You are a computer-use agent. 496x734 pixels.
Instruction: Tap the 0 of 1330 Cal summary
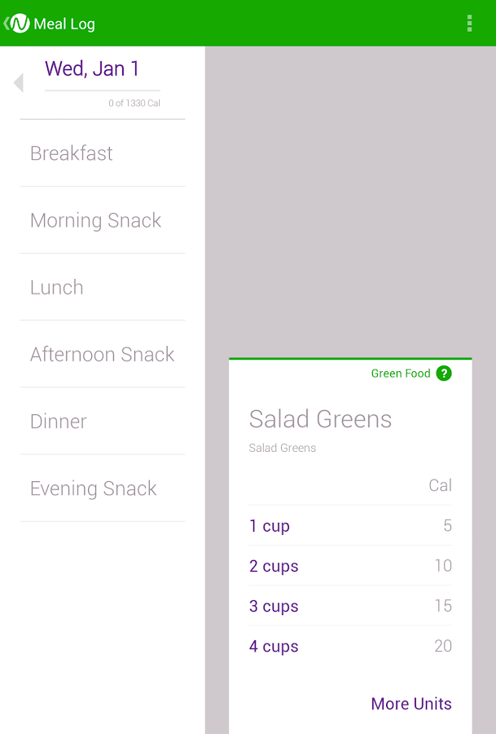tap(134, 104)
